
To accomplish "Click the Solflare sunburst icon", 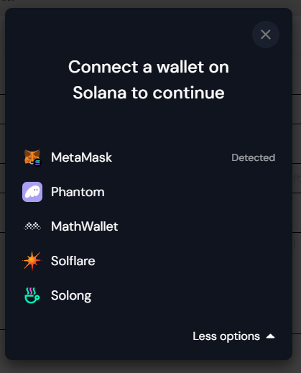I will pos(32,261).
